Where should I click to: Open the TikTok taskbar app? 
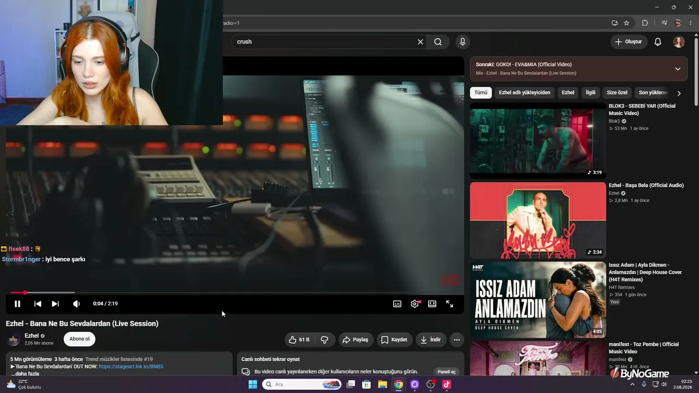(446, 384)
